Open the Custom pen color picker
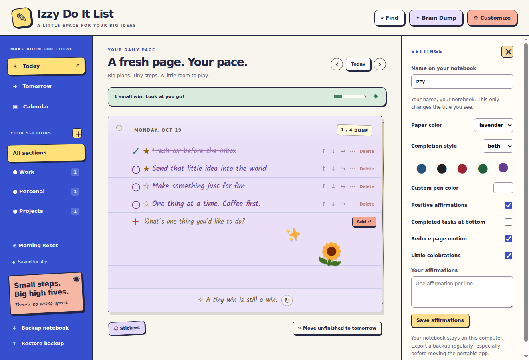 click(x=503, y=188)
